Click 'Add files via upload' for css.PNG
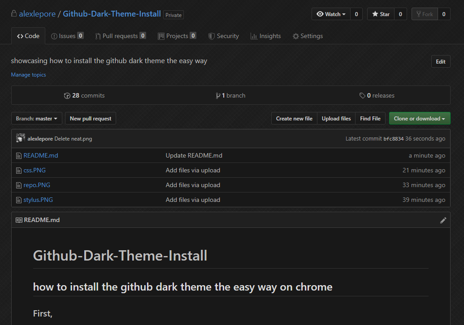Viewport: 464px width, 325px height. click(x=193, y=171)
